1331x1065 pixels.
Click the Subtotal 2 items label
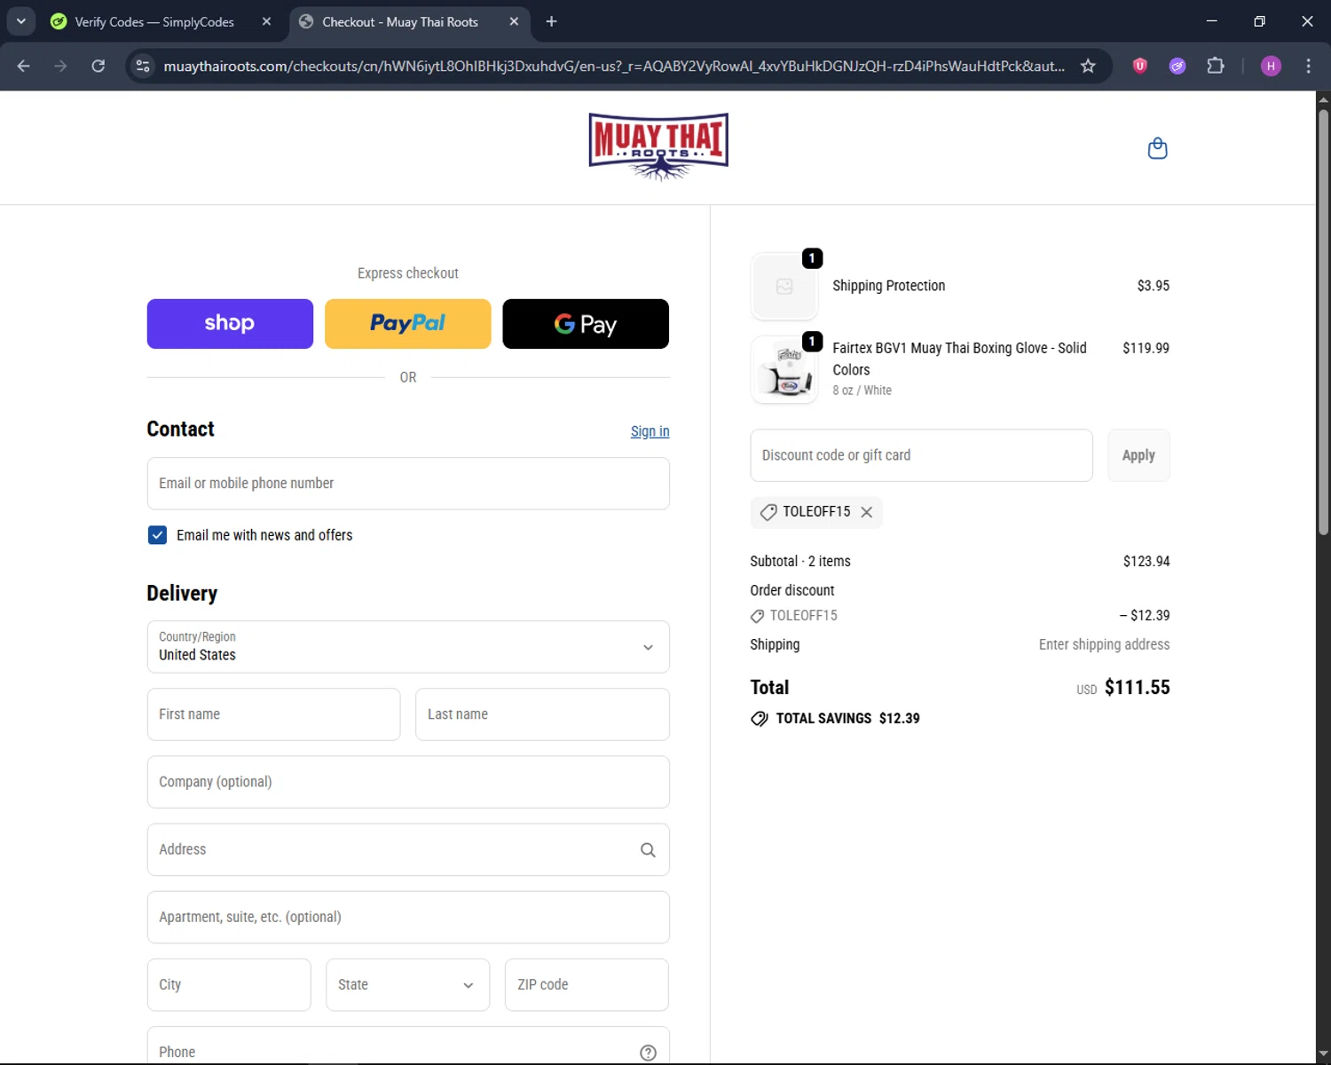pos(799,562)
